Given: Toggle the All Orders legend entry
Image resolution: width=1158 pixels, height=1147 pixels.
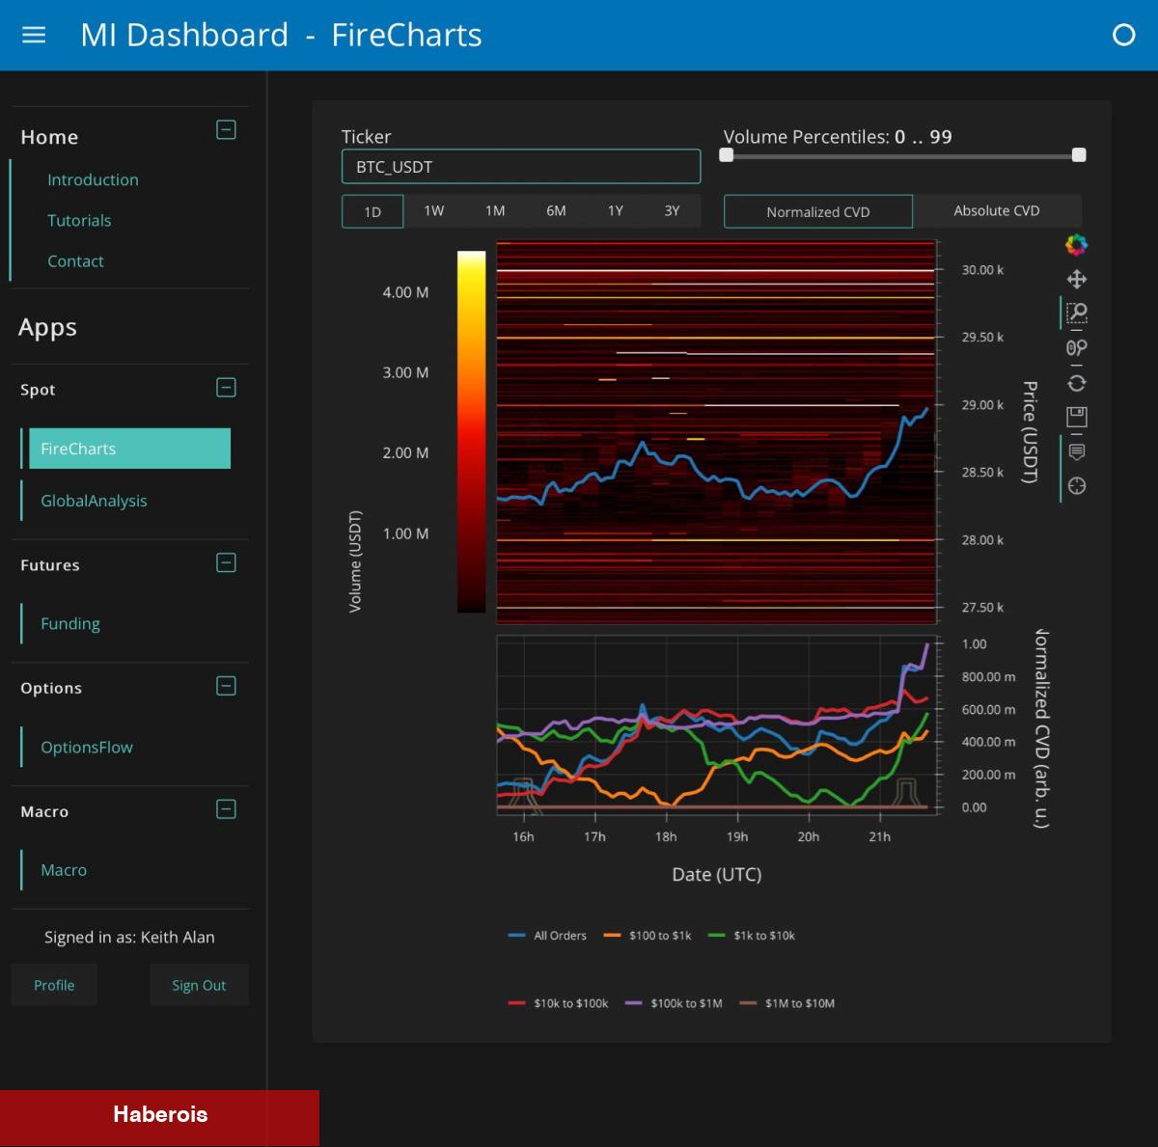Looking at the screenshot, I should pyautogui.click(x=547, y=936).
